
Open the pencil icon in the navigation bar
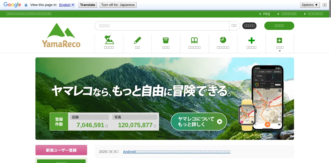point(138,40)
